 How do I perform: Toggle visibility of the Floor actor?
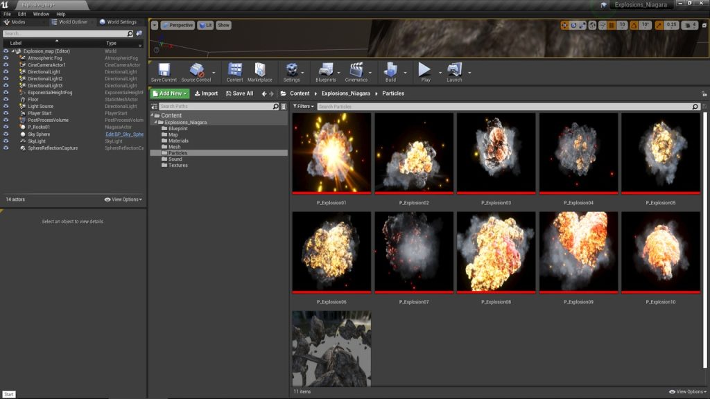[6, 100]
